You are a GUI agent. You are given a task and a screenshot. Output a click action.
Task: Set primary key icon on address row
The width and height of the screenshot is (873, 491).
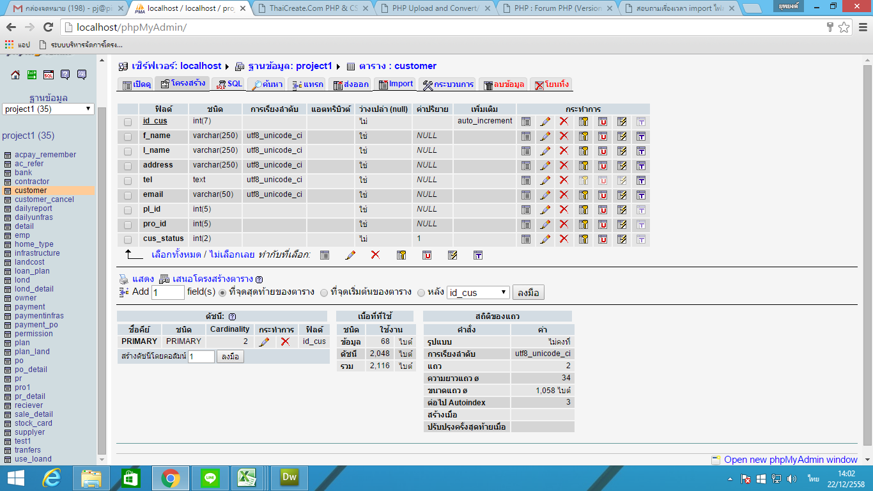click(583, 166)
